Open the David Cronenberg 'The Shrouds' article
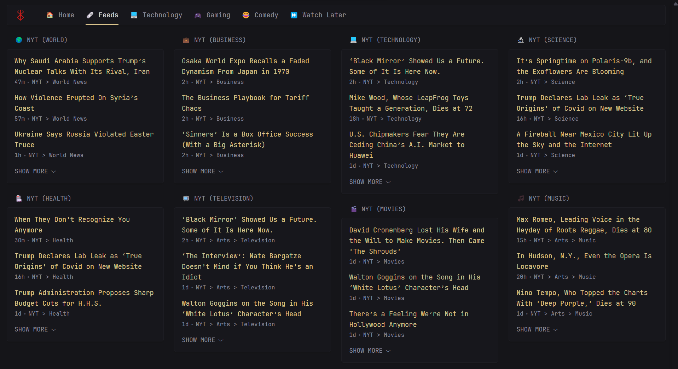 click(417, 241)
